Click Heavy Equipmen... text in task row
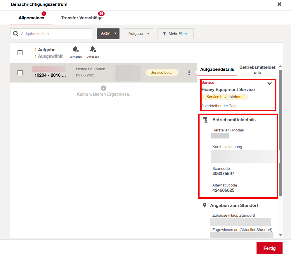 tap(92, 69)
